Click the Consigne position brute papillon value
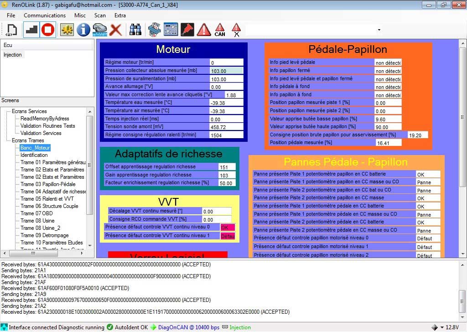The image size is (467, 332). pos(418,135)
